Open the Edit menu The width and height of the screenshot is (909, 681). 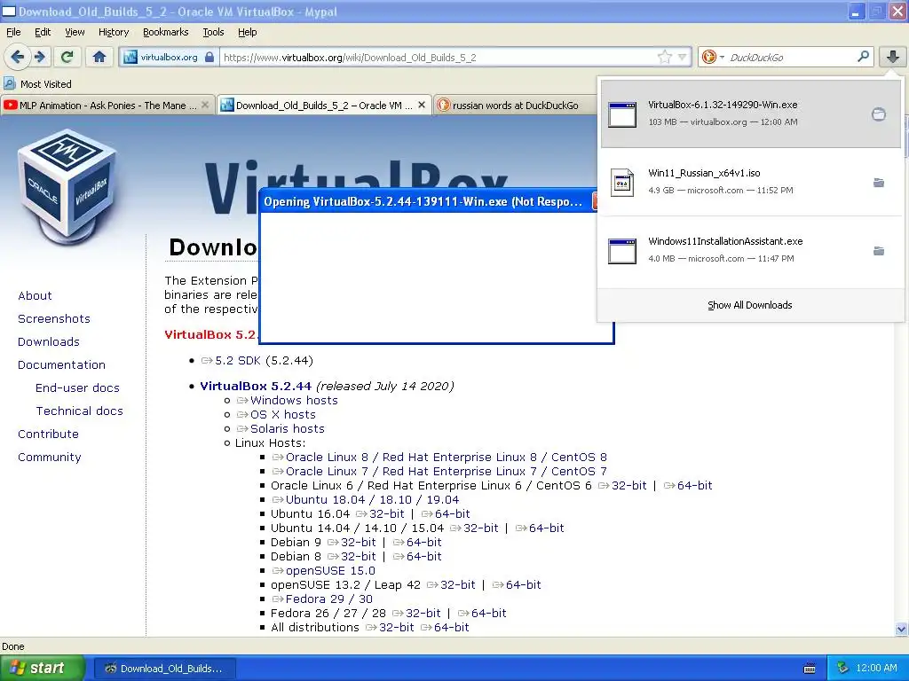tap(43, 32)
